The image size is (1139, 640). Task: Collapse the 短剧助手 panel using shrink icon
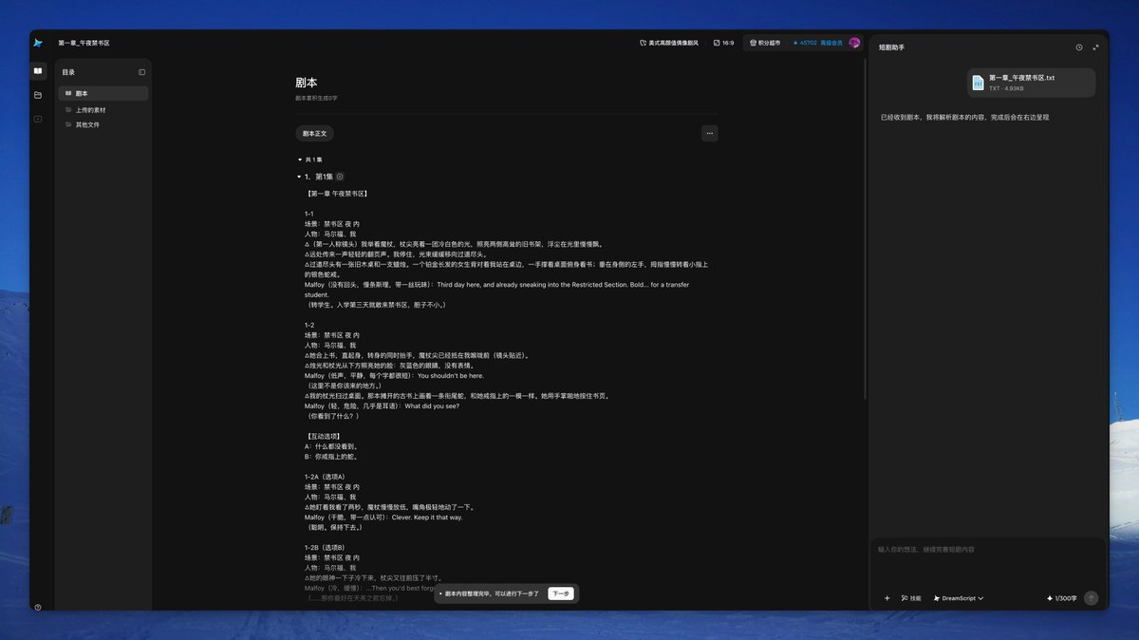[1096, 47]
